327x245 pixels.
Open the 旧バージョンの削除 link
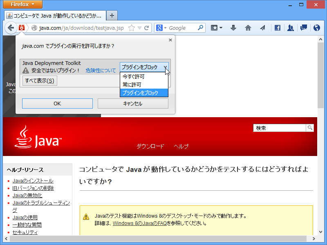click(x=33, y=188)
